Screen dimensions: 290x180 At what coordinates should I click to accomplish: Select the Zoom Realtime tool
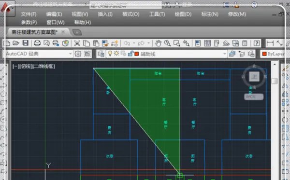pos(167,43)
